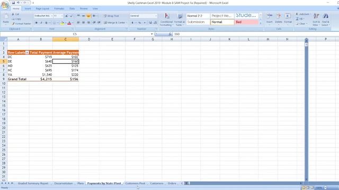Open Row Labels filter dropdown

coord(27,53)
